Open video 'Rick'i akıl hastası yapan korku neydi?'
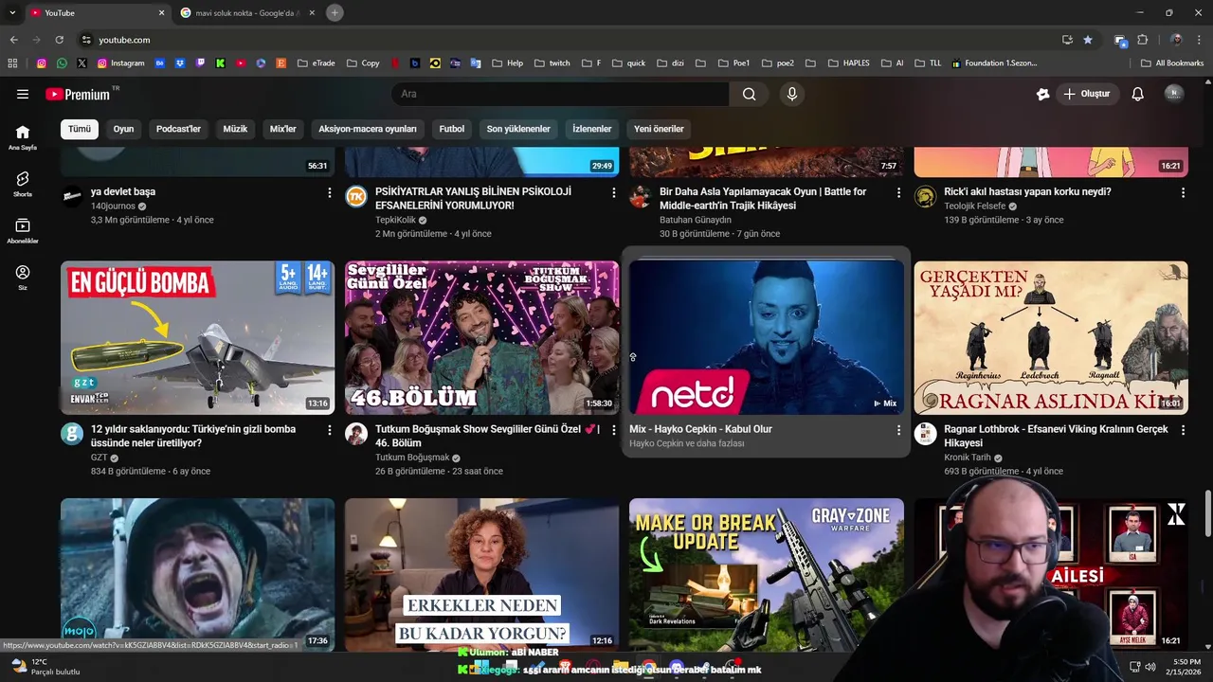 click(1027, 191)
